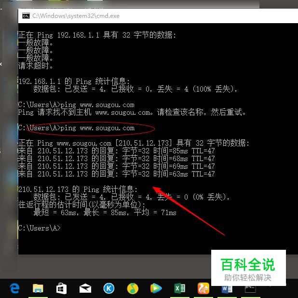This screenshot has width=298, height=298.
Task: Click the line with 平均 = 71ms
Action: click(x=105, y=213)
